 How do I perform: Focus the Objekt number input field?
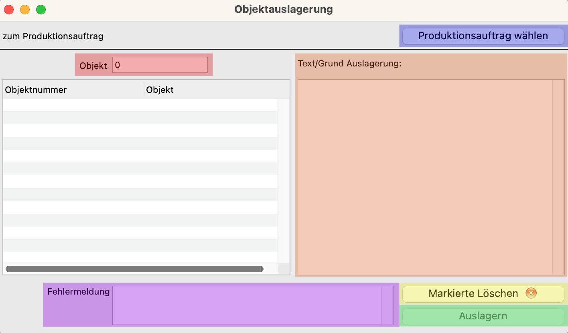click(160, 65)
